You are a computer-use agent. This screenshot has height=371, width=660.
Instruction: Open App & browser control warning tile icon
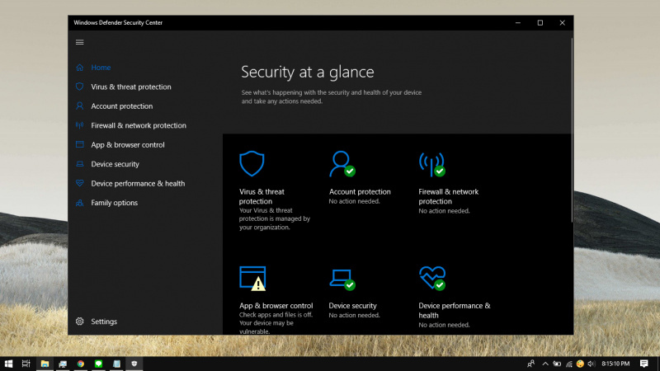coord(252,279)
